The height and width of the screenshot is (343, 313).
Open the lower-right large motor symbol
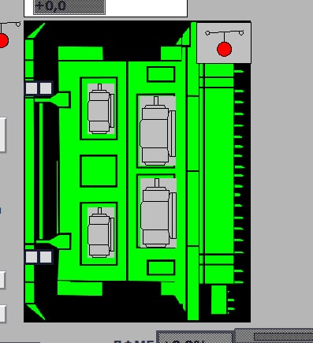[x=158, y=213]
